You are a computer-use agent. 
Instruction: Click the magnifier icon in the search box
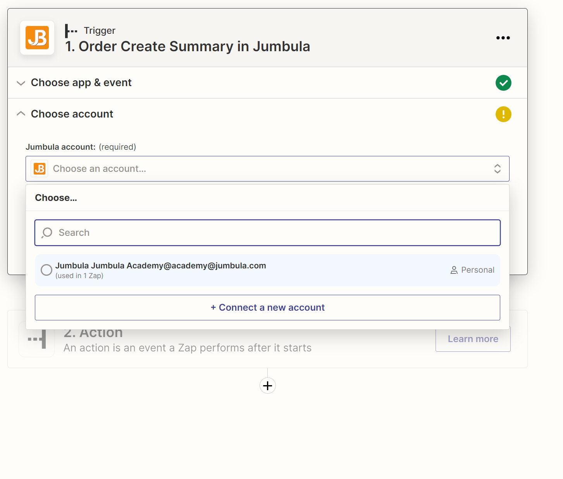pyautogui.click(x=47, y=233)
